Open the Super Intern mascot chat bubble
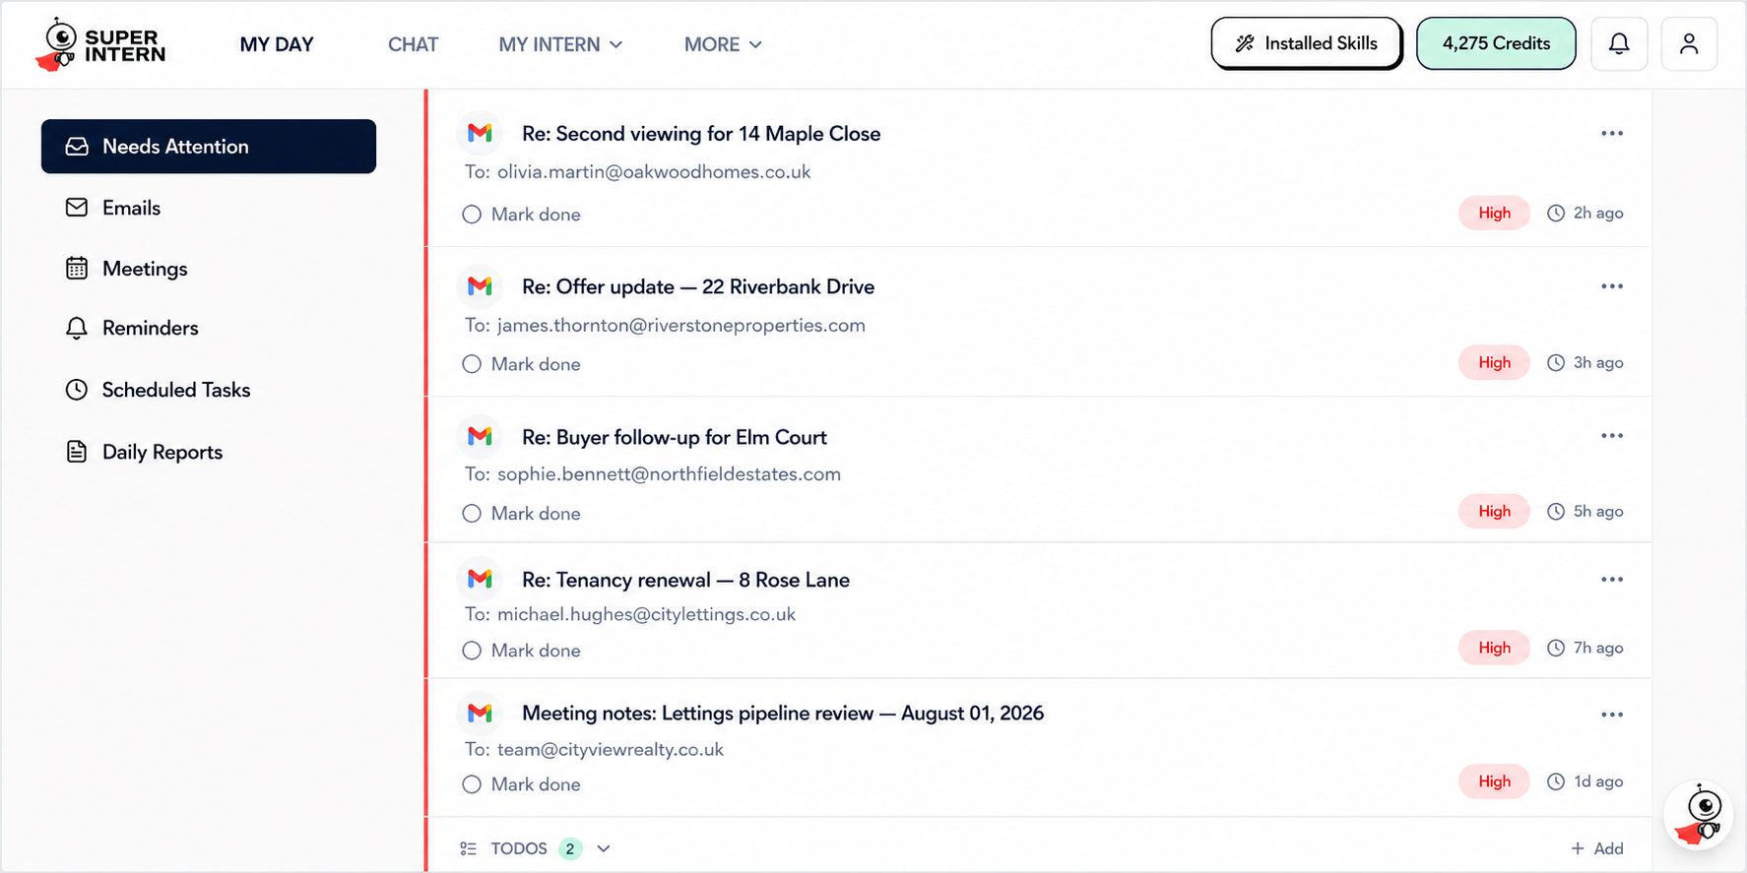 [1698, 815]
